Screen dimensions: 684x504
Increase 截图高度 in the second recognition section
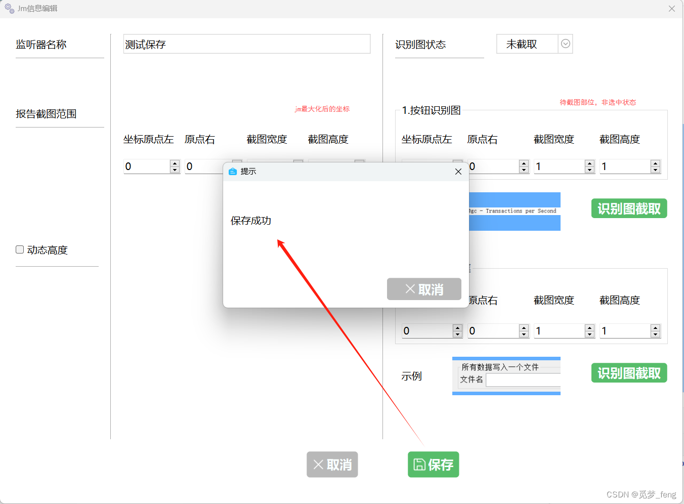coord(656,327)
